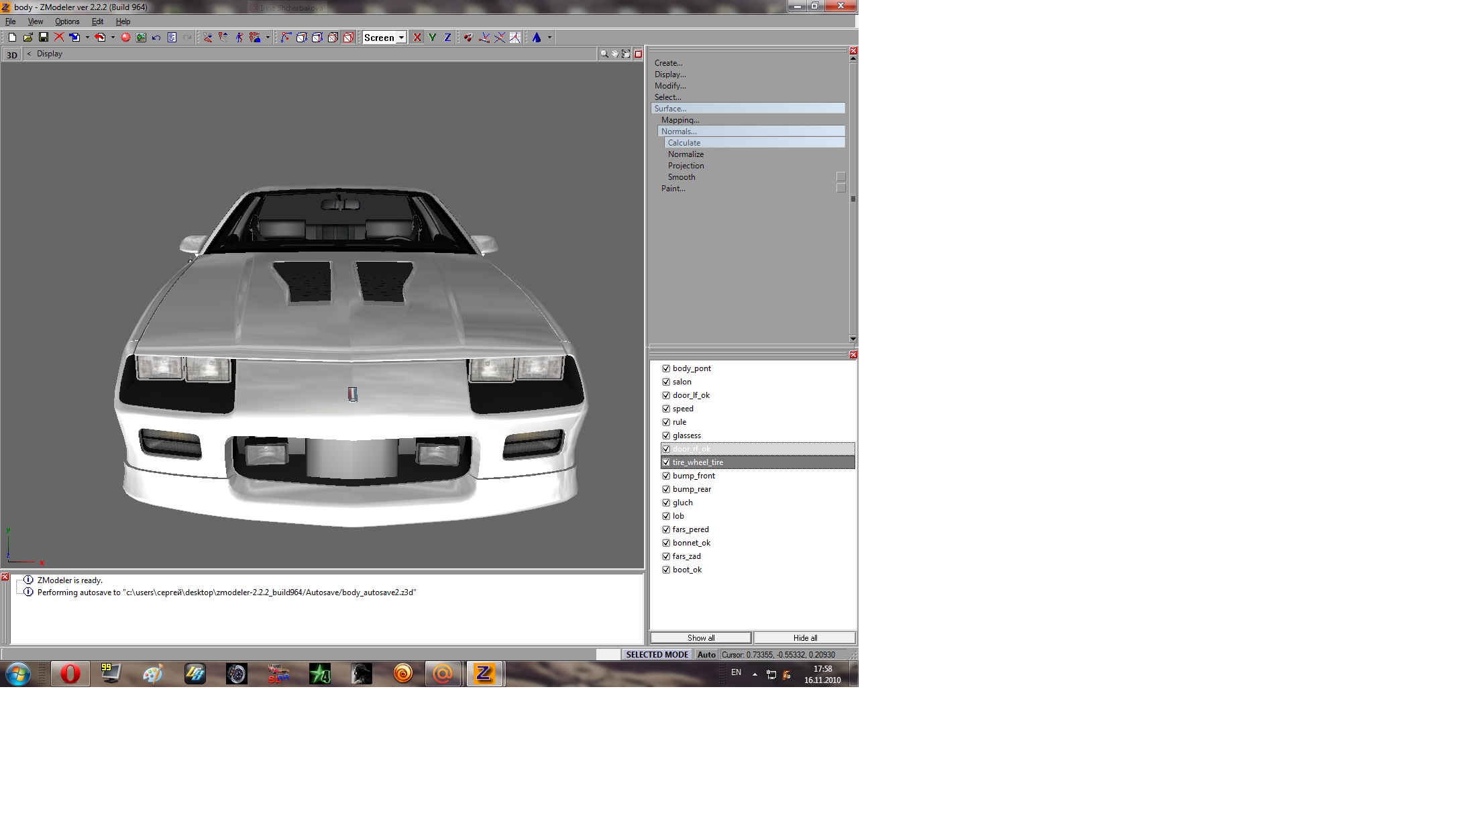
Task: Click the viewport pan hand icon
Action: [614, 54]
